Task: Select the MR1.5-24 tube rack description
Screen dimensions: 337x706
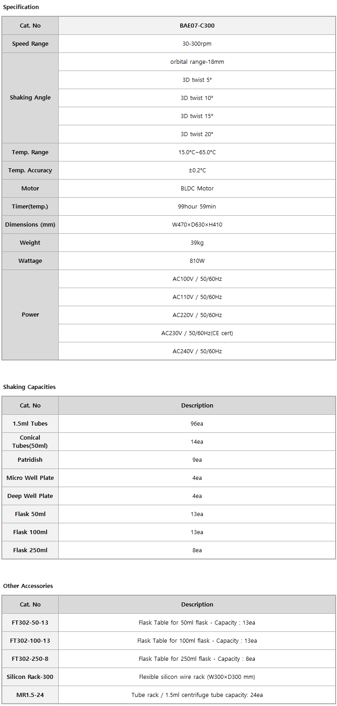Action: [197, 695]
